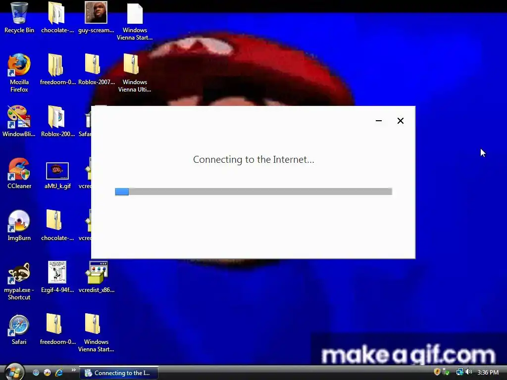Screen dimensions: 507x380
Task: Select the Recycle Bin desktop icon
Action: tap(19, 18)
